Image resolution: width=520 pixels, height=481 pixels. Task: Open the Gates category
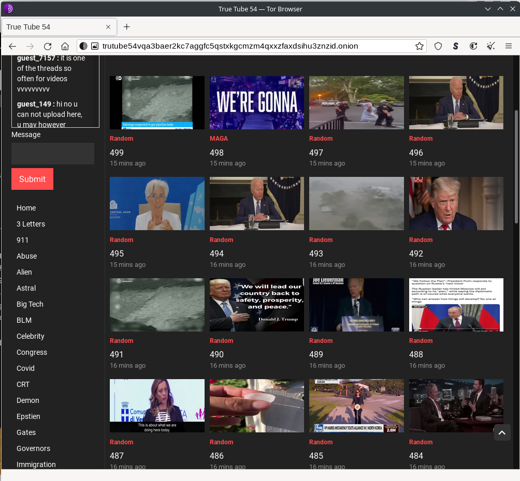click(26, 432)
